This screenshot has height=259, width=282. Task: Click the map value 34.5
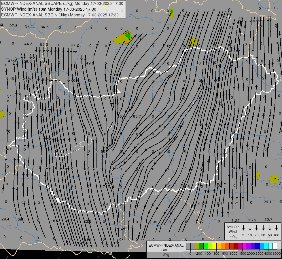[45, 27]
